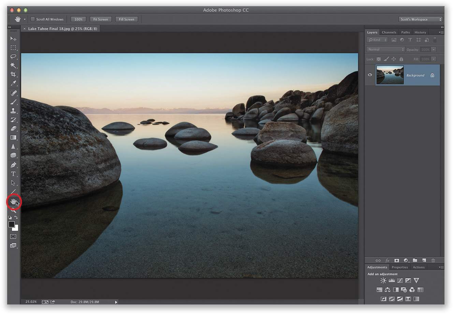Add a Levels adjustment

392,281
